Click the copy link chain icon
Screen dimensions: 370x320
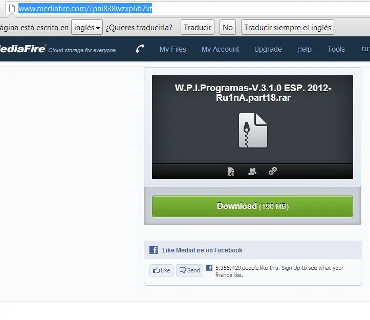(x=273, y=170)
